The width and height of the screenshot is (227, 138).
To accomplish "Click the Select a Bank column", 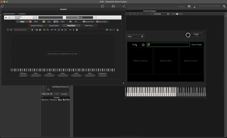I will pyautogui.click(x=166, y=61).
